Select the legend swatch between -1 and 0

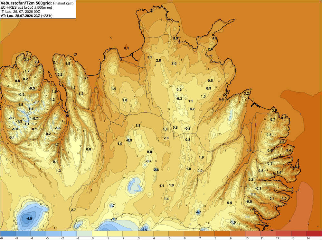coord(84,234)
